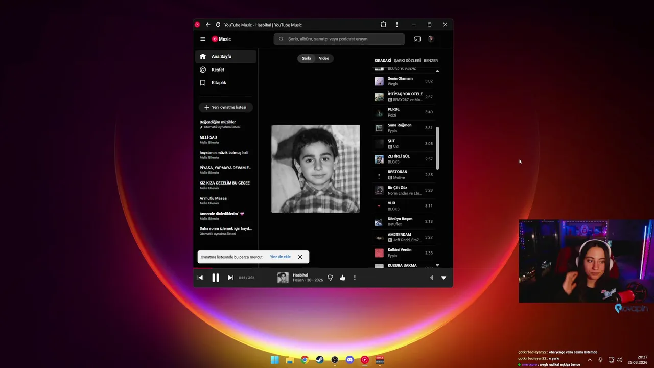Click the YouTube Music logo
The image size is (654, 368).
(x=221, y=39)
